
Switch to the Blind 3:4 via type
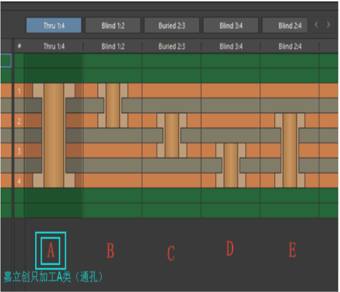(231, 25)
